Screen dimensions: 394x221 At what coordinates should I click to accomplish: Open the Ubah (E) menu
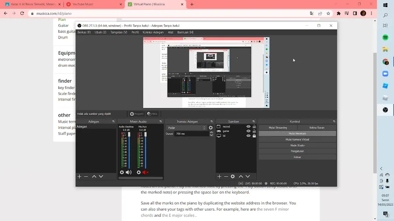coord(101,32)
